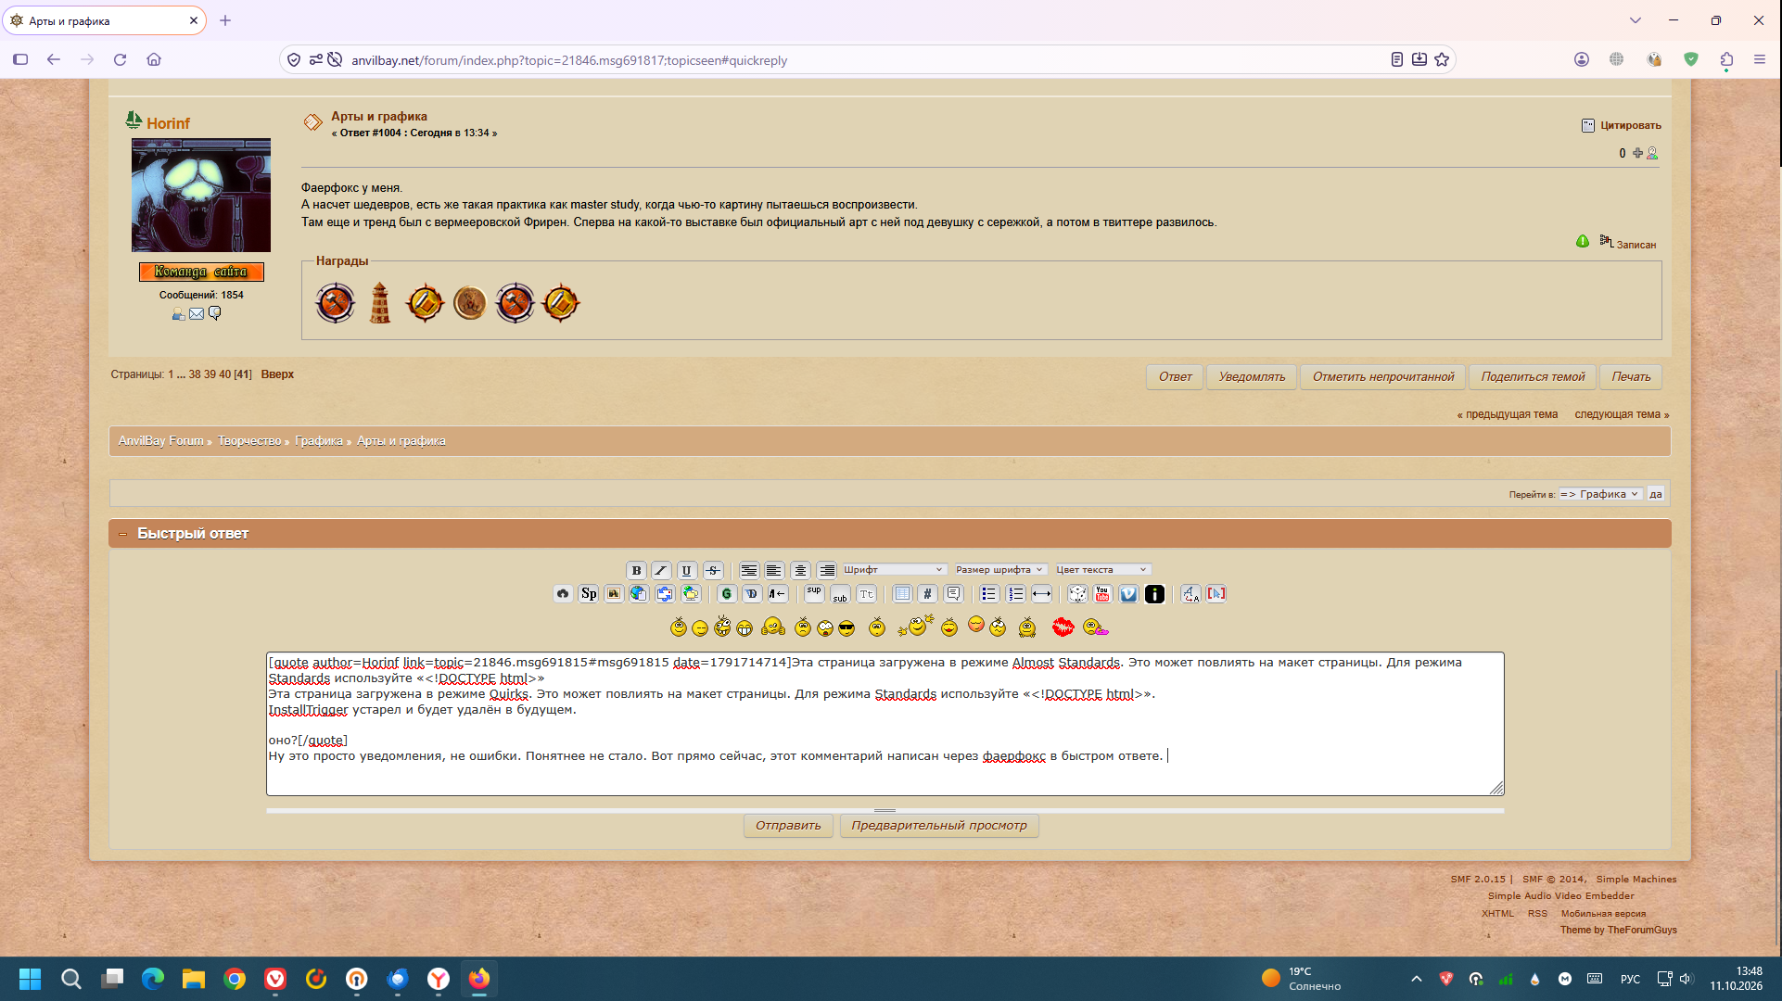Open Horinf's avatar image

pos(201,196)
